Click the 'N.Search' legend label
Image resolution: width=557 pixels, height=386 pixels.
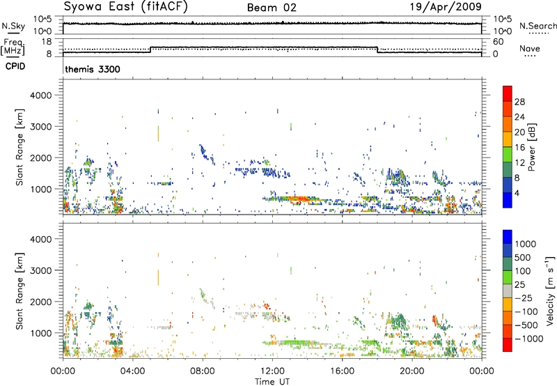(x=538, y=26)
